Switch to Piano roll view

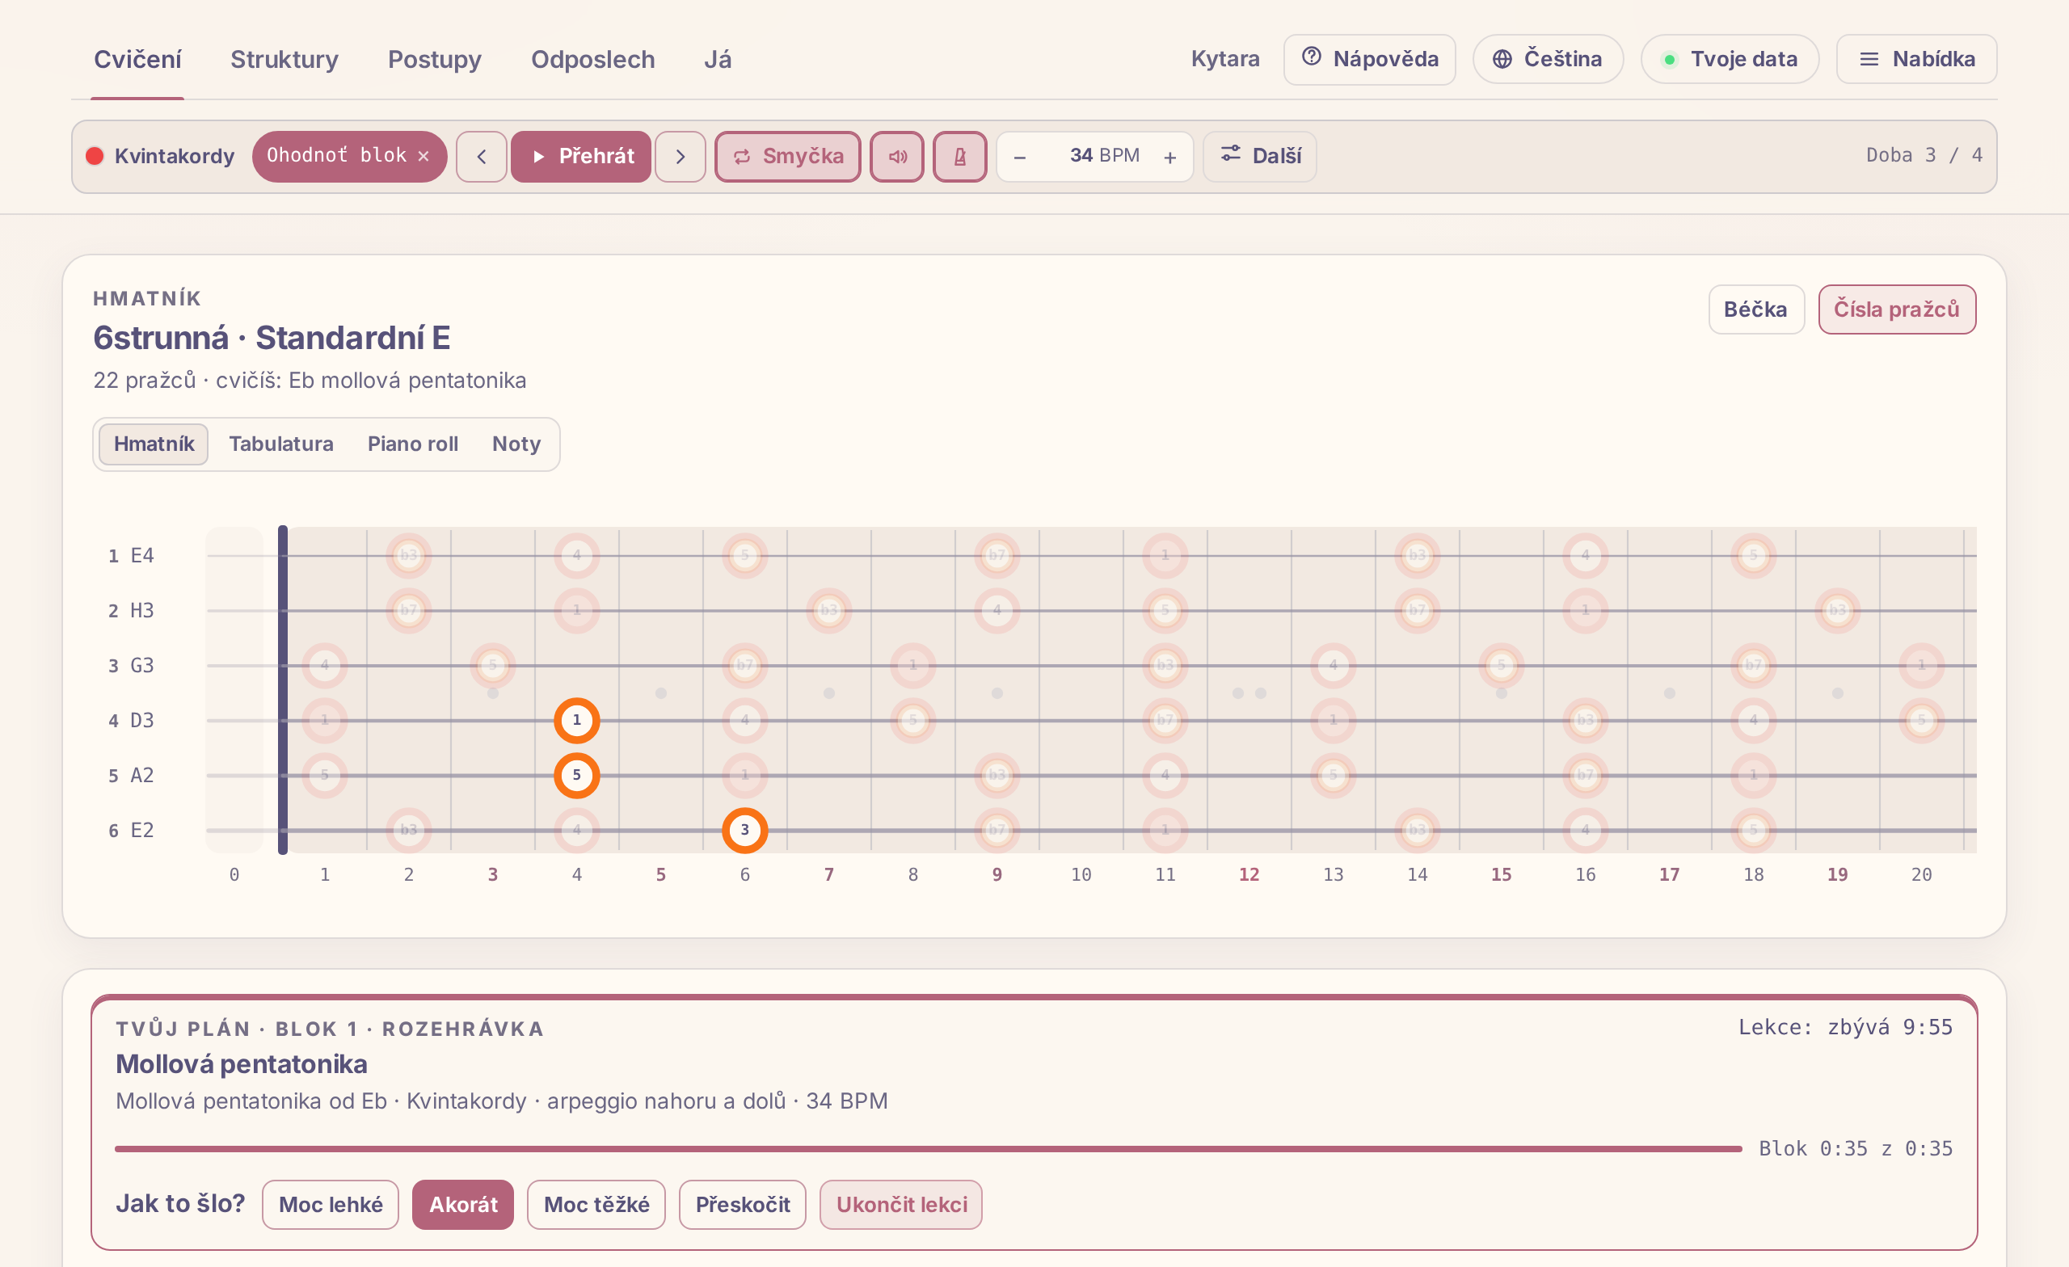coord(413,444)
